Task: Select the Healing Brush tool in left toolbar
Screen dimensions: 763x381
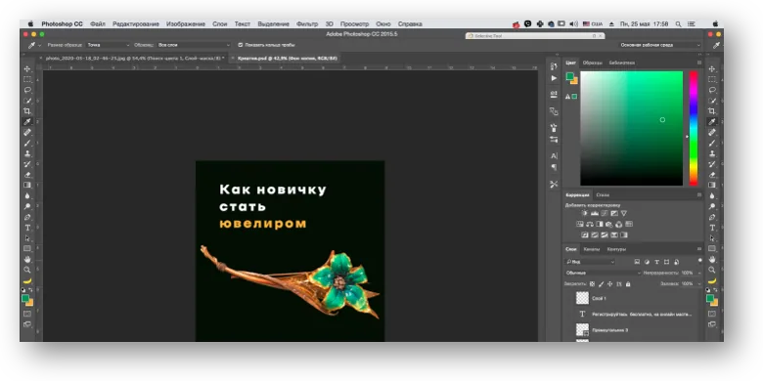Action: point(27,132)
